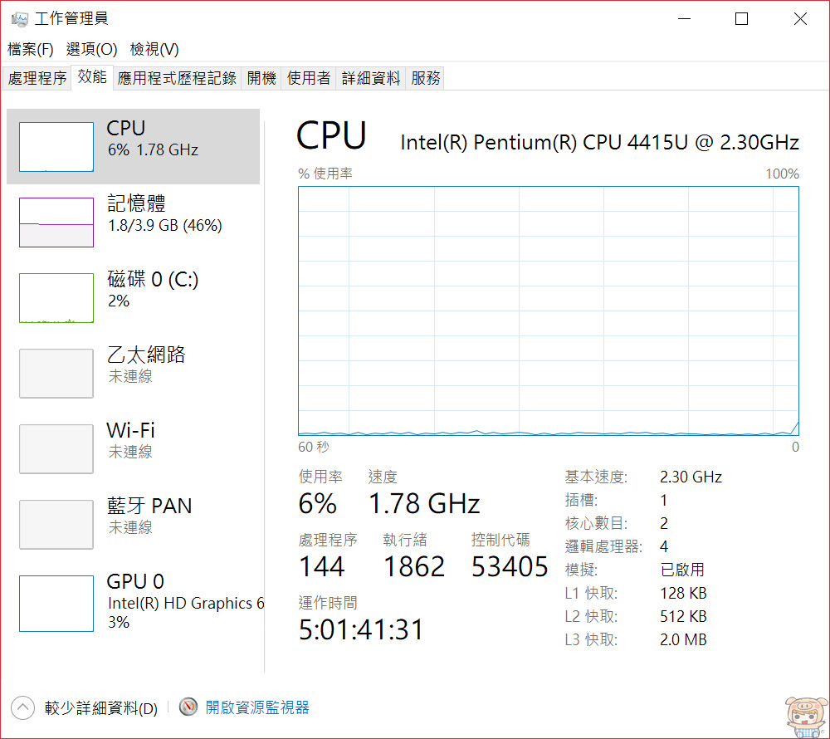Open the 檔案(F) menu
830x739 pixels.
tap(30, 49)
